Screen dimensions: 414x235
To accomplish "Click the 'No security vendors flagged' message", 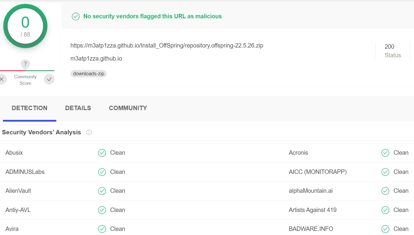I will coord(153,16).
